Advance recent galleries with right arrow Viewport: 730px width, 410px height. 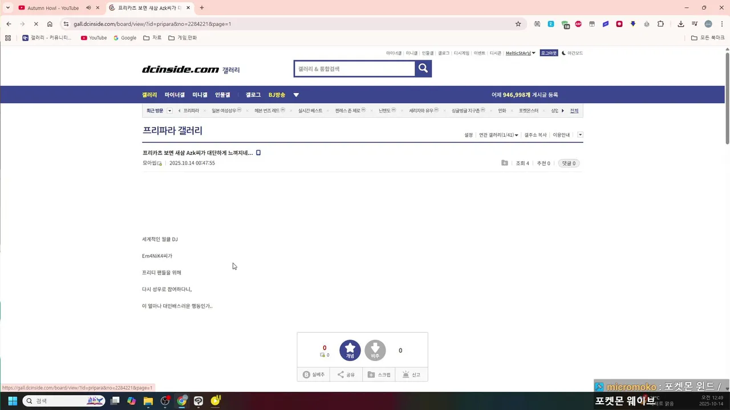pyautogui.click(x=563, y=110)
